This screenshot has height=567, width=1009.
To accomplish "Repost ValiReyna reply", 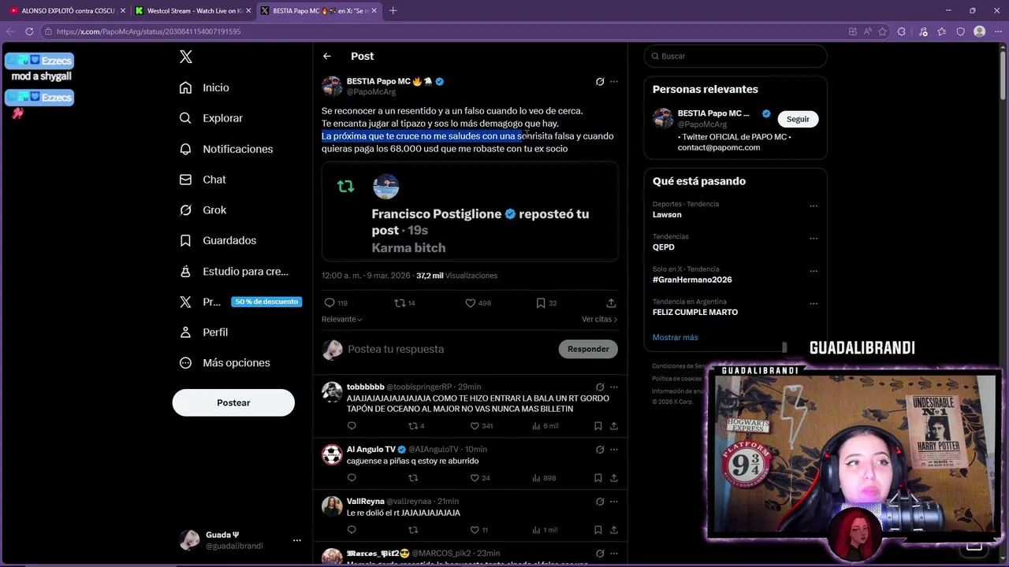I will (412, 530).
